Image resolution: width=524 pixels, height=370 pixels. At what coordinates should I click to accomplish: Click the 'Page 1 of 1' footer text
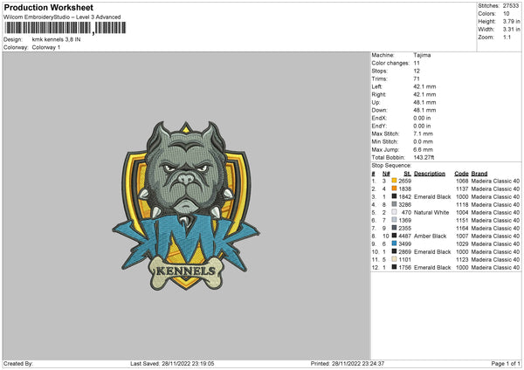tap(506, 364)
